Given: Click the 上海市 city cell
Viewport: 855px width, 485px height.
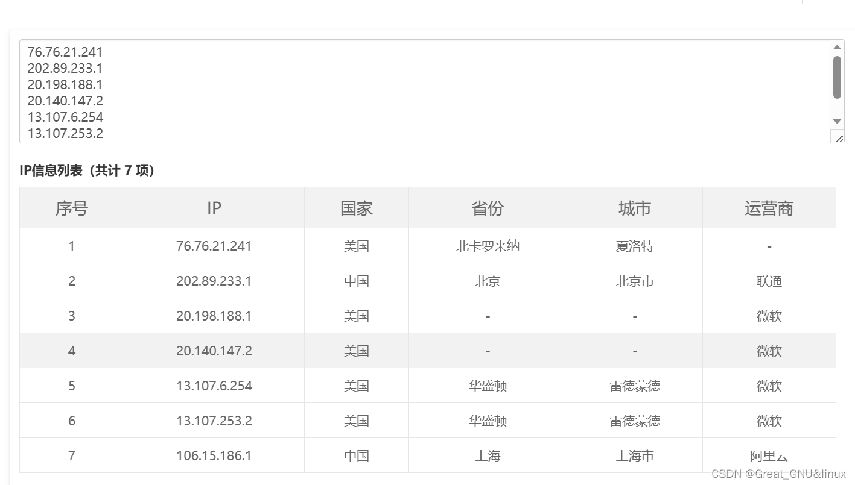Looking at the screenshot, I should tap(635, 455).
